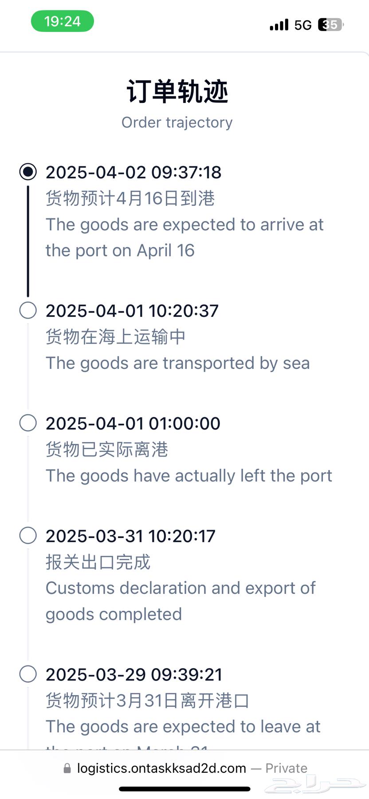The height and width of the screenshot is (799, 369).
Task: Select the marker for 2025-04-01 01:00:00 entry
Action: [x=28, y=423]
